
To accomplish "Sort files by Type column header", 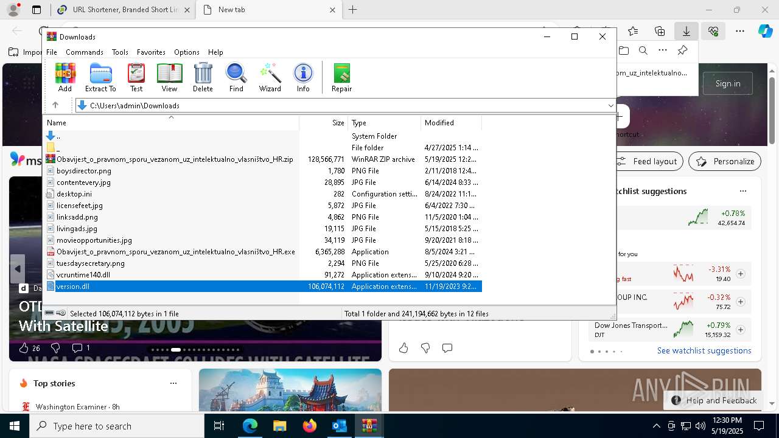I will (x=385, y=123).
